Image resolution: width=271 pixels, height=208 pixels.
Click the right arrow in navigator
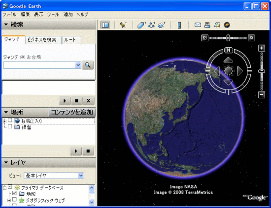pos(240,71)
